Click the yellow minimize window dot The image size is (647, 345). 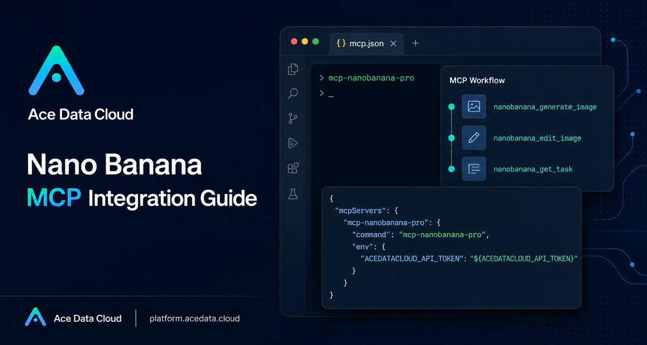click(x=305, y=42)
